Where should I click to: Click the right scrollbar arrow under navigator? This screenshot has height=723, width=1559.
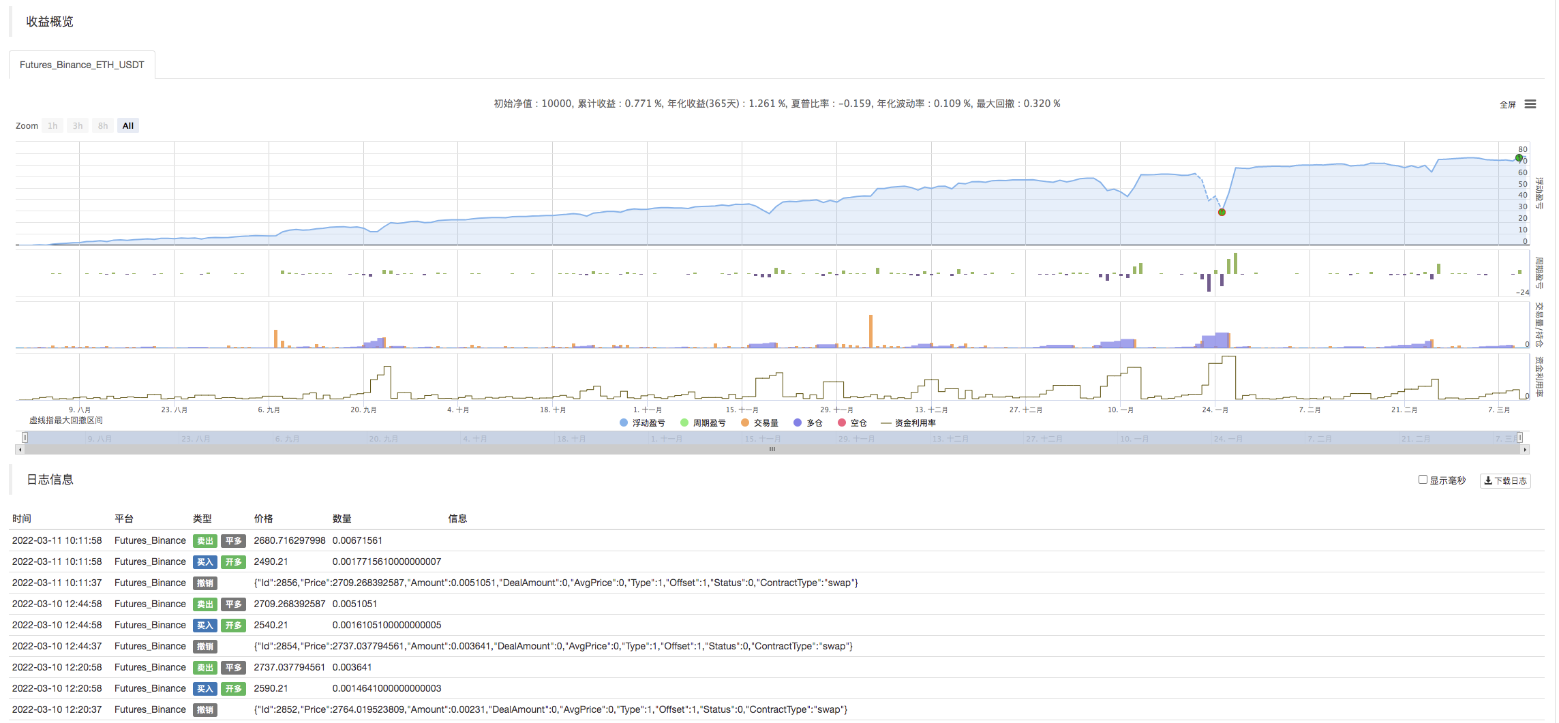coord(1526,450)
